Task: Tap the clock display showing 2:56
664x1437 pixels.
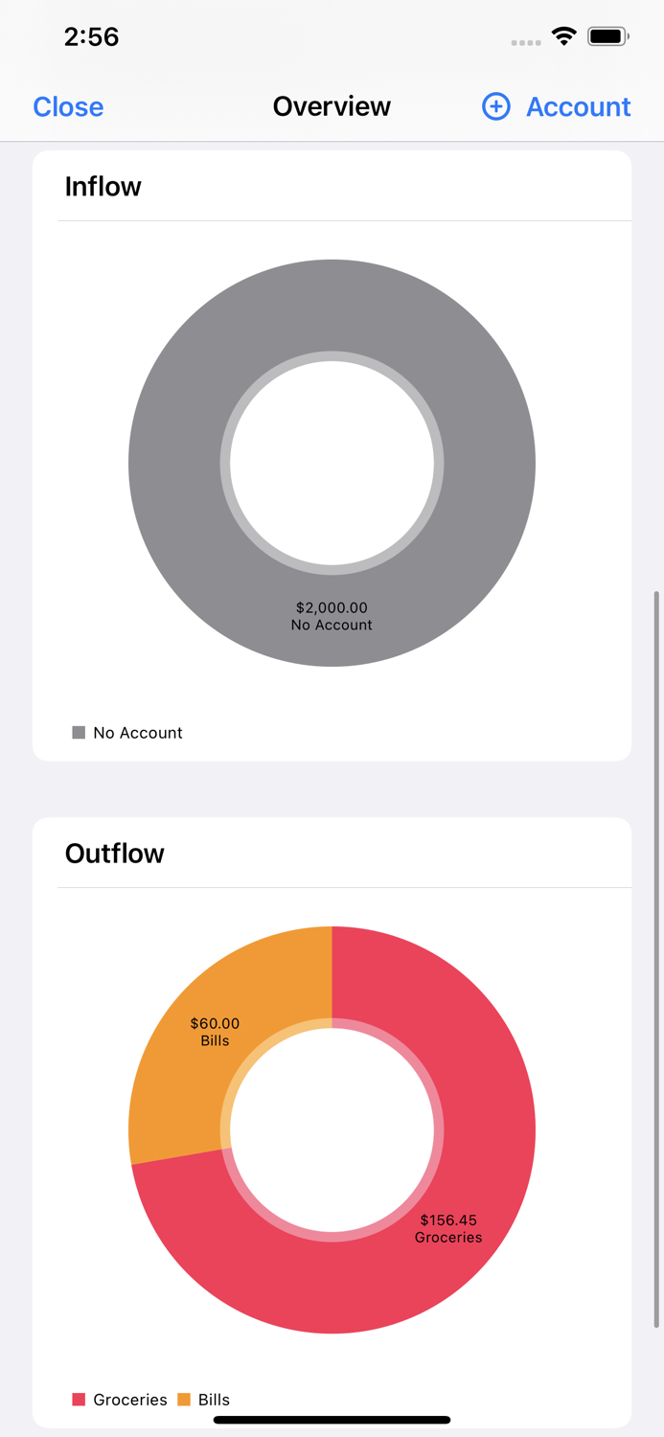Action: [92, 36]
